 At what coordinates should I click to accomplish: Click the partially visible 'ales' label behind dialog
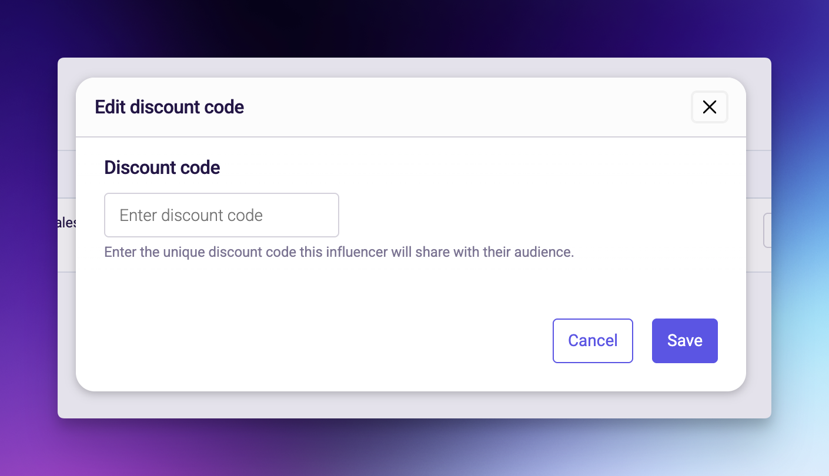tap(68, 223)
